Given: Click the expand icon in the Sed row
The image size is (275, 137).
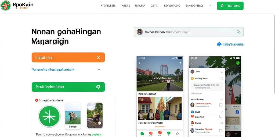Looking at the screenshot, I should [x=222, y=71].
